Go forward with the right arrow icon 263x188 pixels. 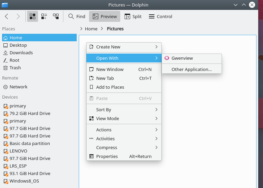click(x=18, y=16)
